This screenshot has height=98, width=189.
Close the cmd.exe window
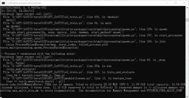click(x=184, y=3)
